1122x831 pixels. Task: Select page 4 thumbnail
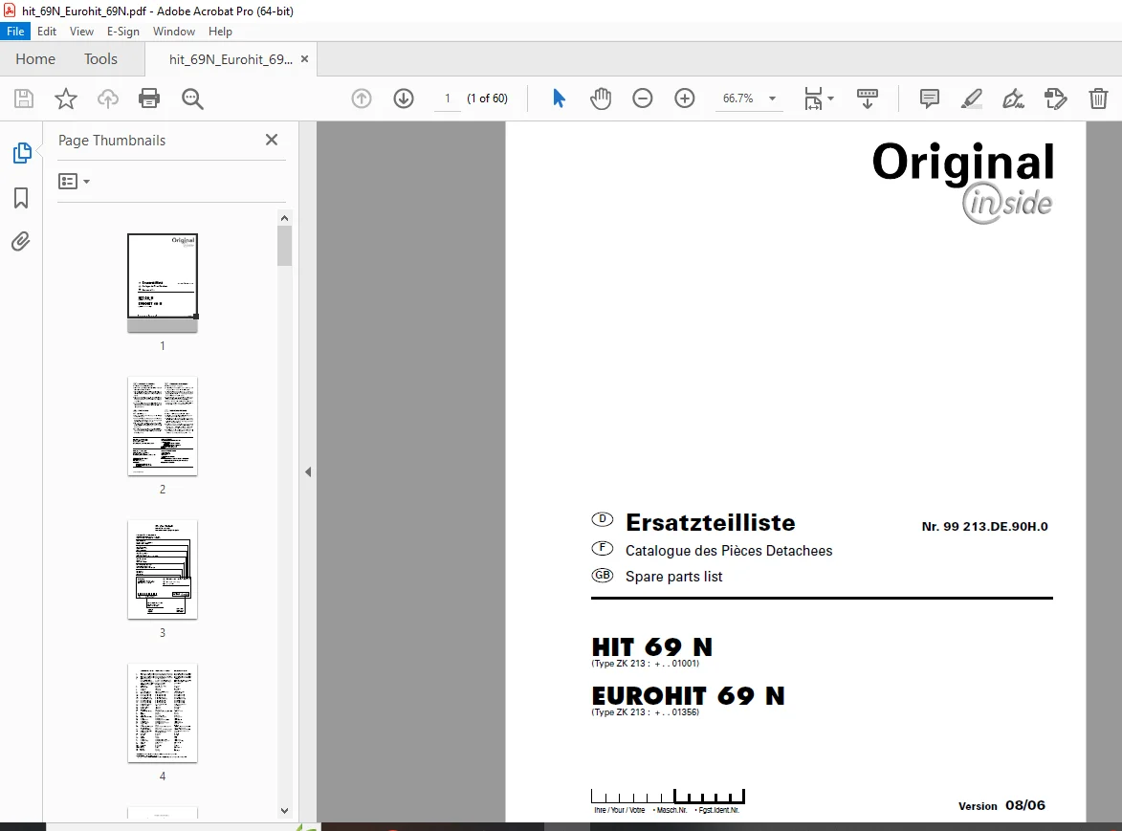[163, 713]
